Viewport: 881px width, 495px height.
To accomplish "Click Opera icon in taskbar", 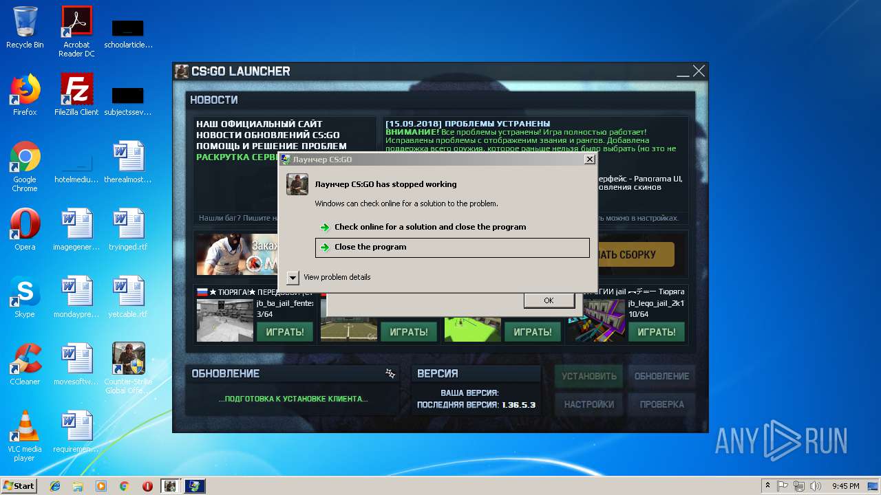I will (x=147, y=486).
